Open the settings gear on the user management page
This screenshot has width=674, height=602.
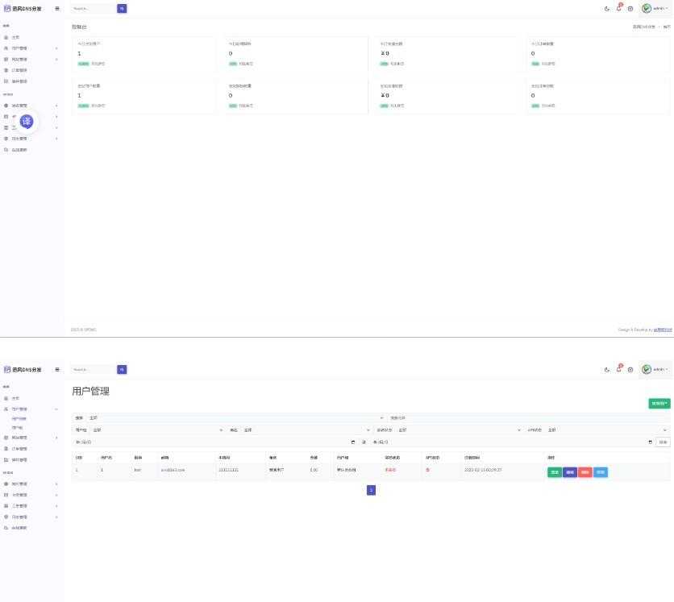tap(630, 369)
